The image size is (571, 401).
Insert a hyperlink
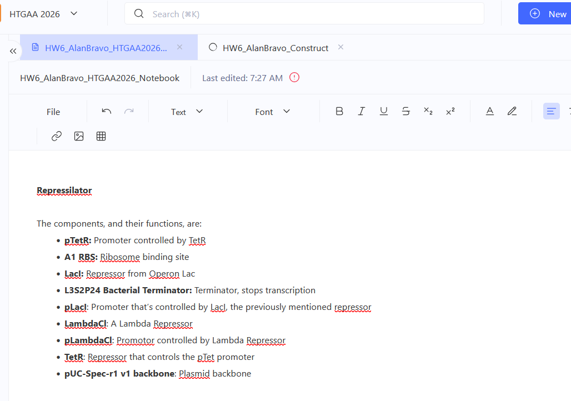click(x=57, y=136)
